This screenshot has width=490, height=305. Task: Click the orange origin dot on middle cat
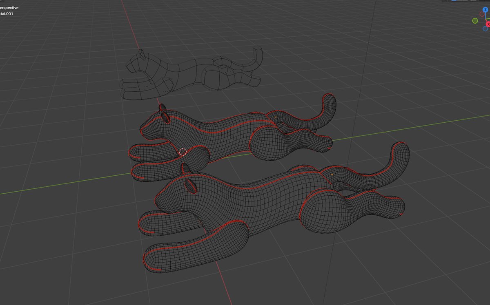tap(275, 117)
